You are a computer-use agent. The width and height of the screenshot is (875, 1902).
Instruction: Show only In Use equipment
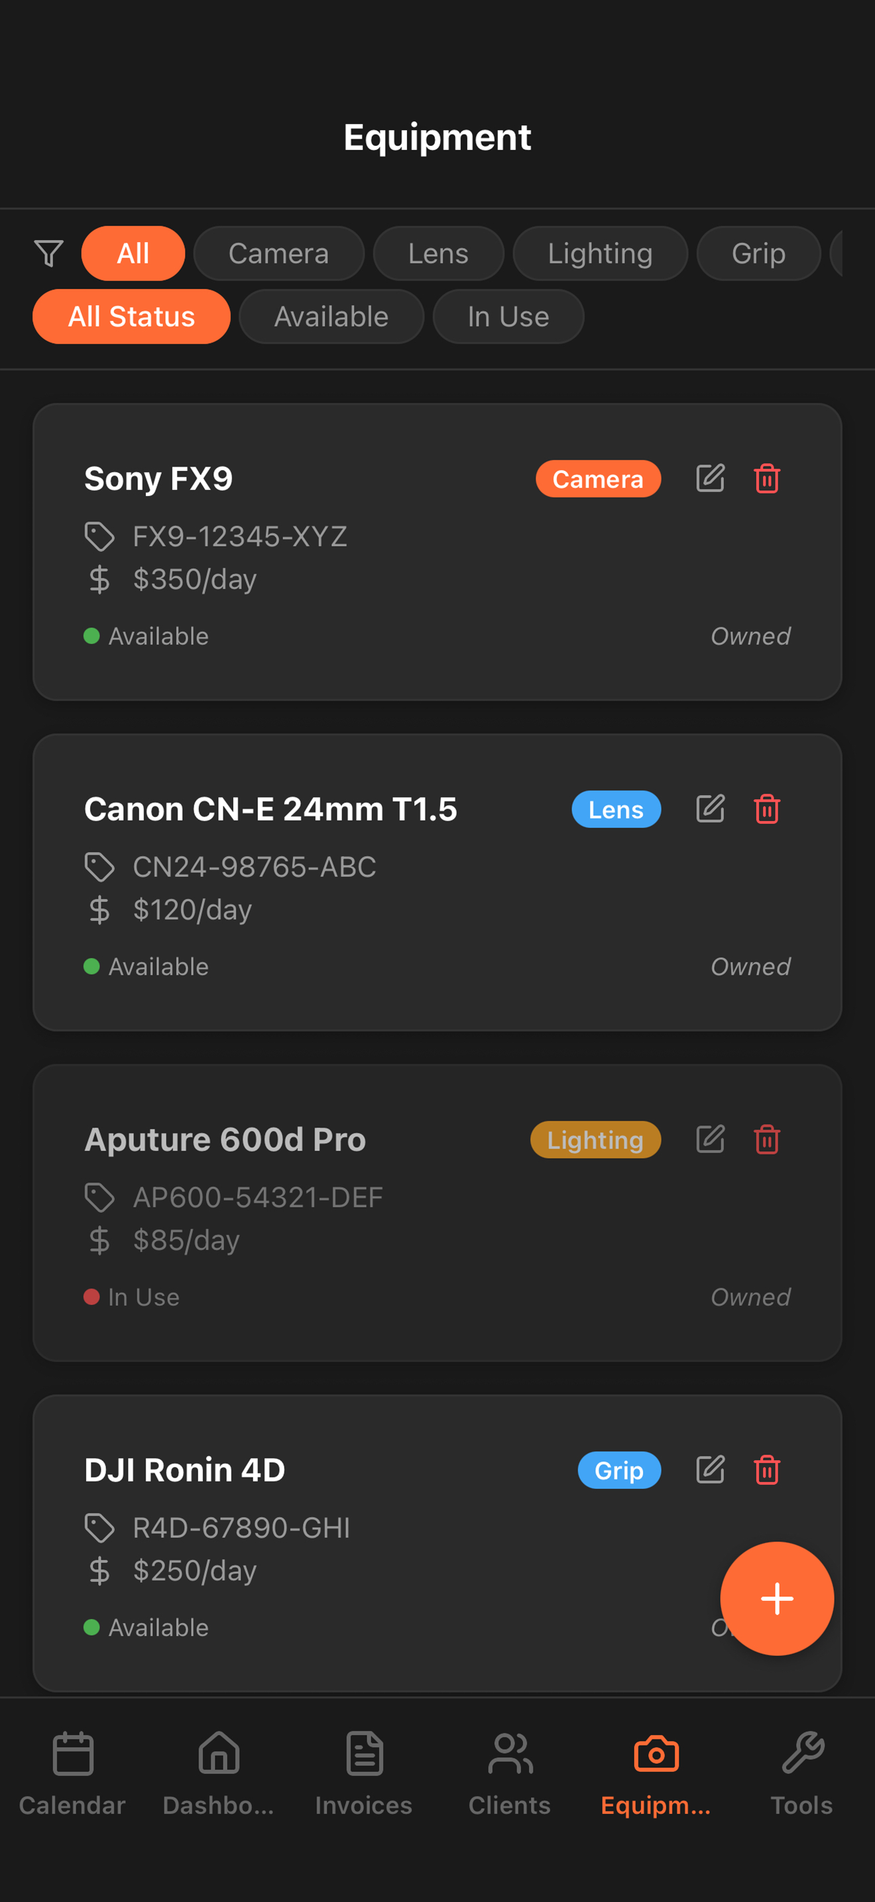click(x=508, y=317)
